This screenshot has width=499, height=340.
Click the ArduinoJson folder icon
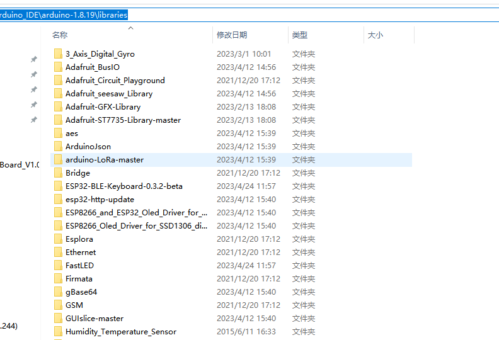coord(58,146)
